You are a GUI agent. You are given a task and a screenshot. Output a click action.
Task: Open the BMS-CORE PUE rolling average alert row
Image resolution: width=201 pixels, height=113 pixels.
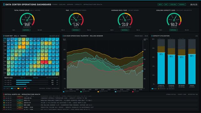pos(101,105)
